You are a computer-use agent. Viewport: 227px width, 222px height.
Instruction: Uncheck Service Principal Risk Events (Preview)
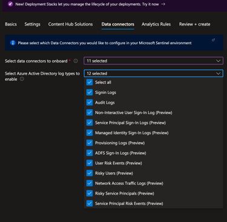(90, 204)
